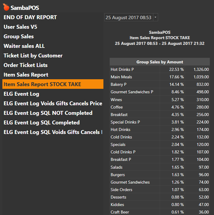Select the Breakfast row label
Image resolution: width=214 pixels, height=215 pixels.
click(x=119, y=115)
